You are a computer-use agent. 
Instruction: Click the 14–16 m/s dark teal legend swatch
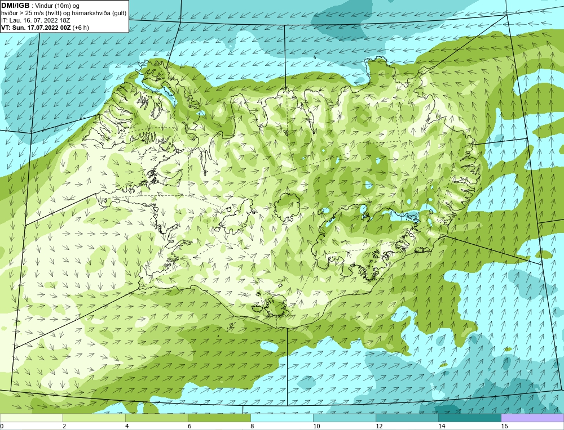click(x=469, y=418)
